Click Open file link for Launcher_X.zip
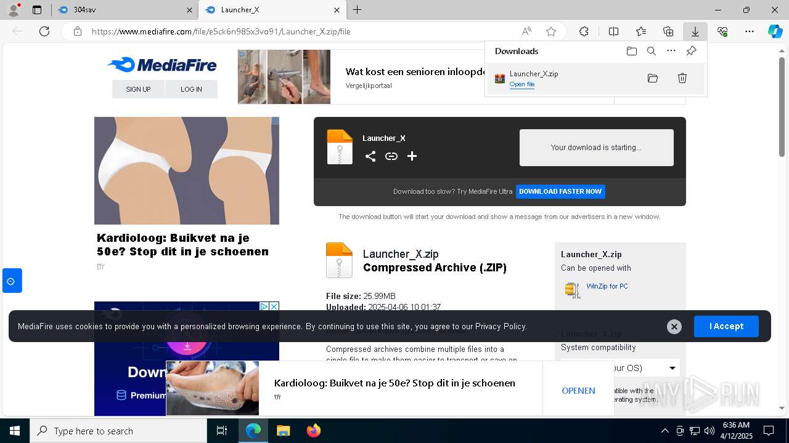 (522, 84)
